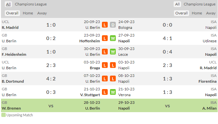
Task: Switch left panel to Home matches
Action: [28, 13]
